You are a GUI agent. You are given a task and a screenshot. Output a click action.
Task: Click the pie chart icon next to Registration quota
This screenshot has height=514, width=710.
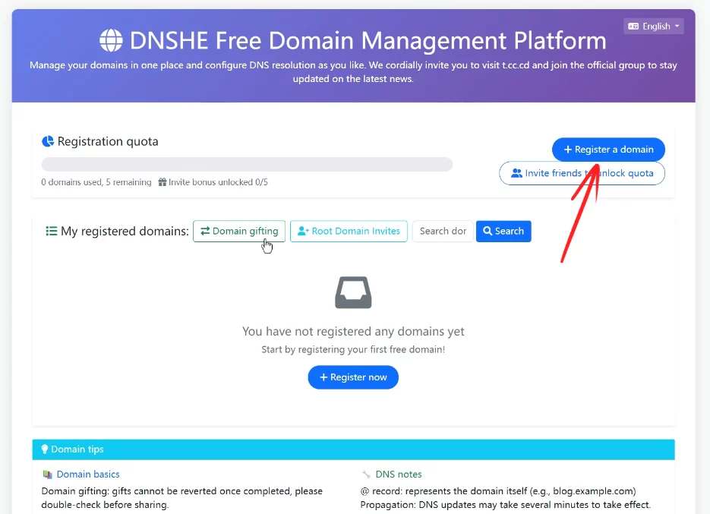47,141
